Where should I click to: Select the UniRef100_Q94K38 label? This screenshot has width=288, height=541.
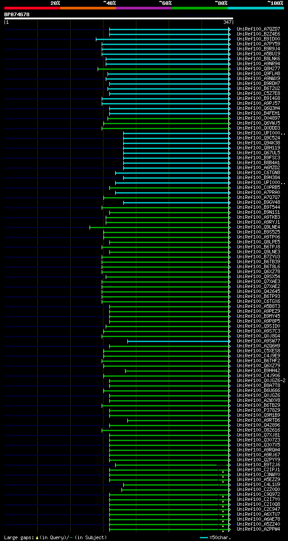tap(258, 143)
